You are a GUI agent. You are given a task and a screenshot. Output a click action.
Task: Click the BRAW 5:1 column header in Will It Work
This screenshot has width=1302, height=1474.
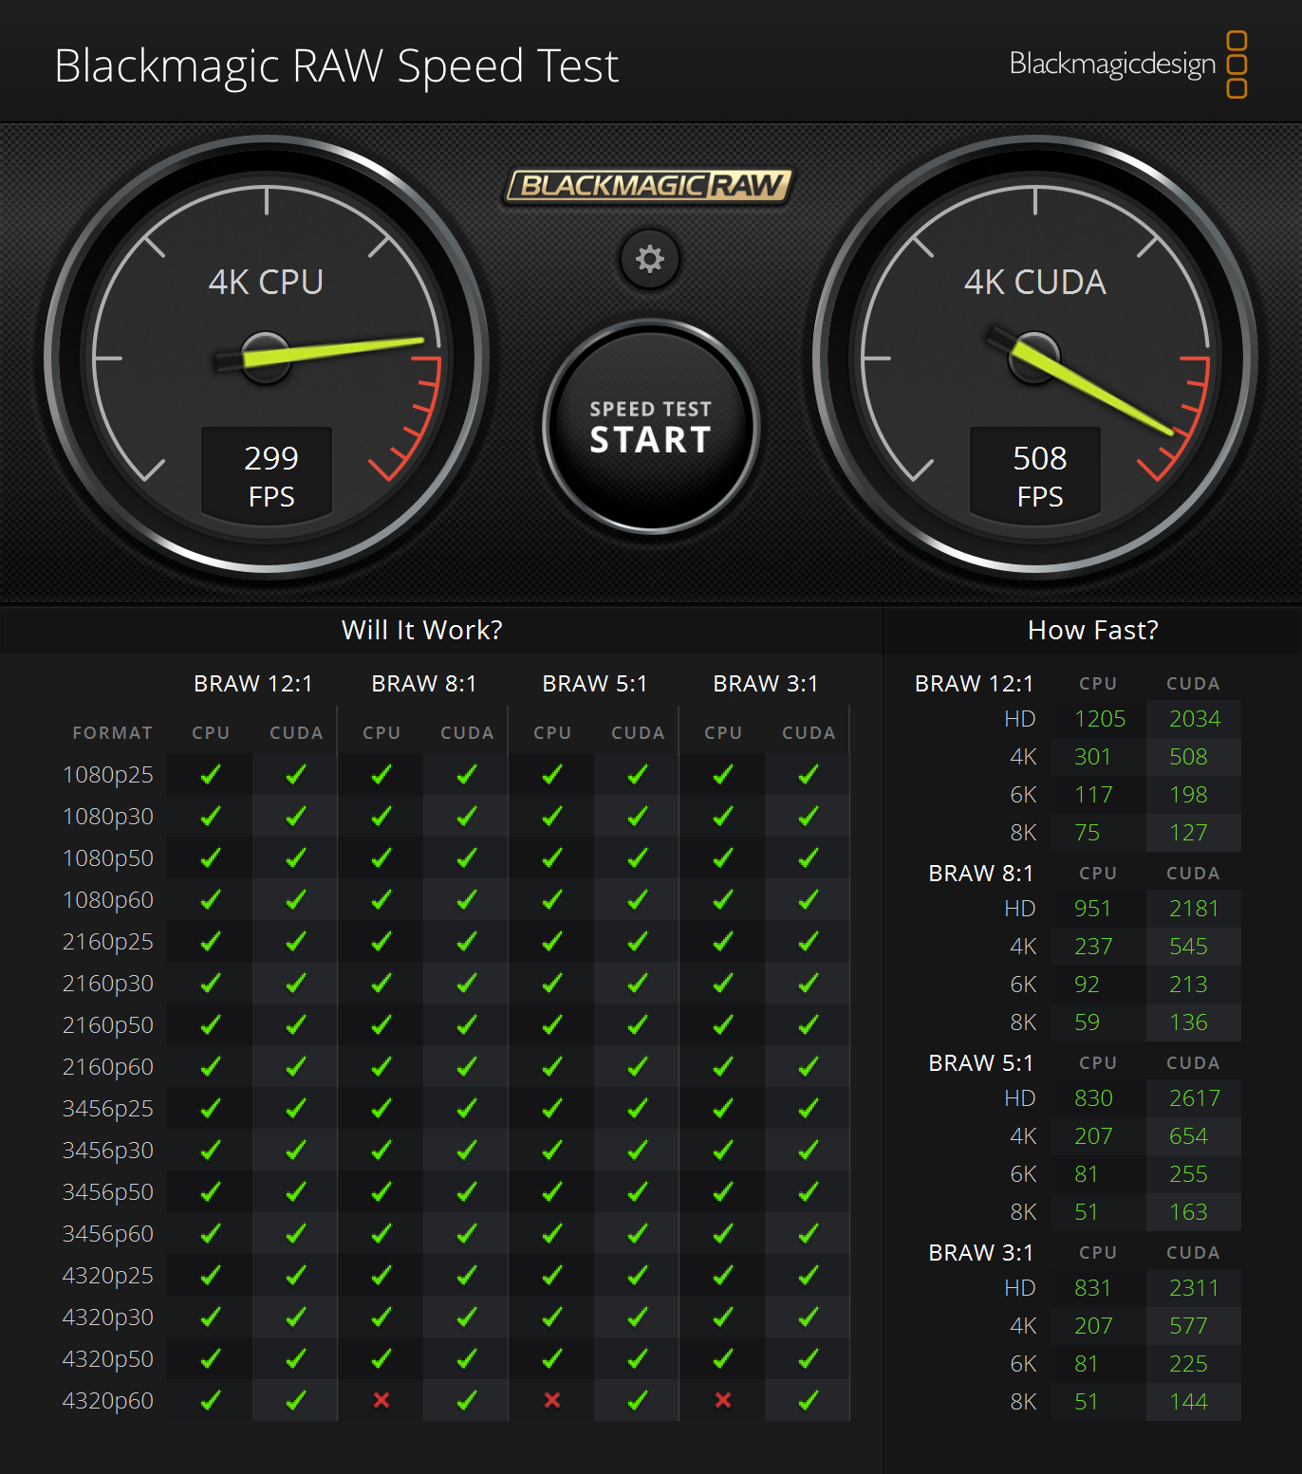pyautogui.click(x=595, y=684)
